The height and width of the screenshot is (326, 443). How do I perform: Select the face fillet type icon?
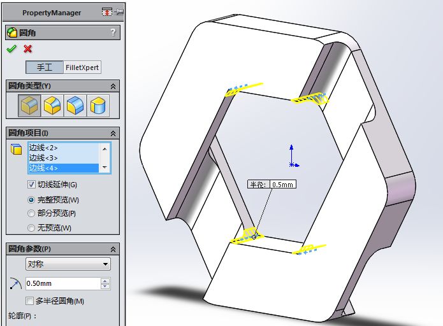pos(75,106)
